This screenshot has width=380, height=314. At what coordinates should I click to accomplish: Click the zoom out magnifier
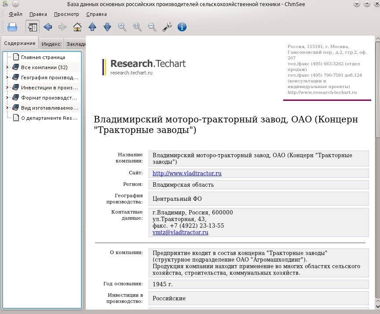152,27
